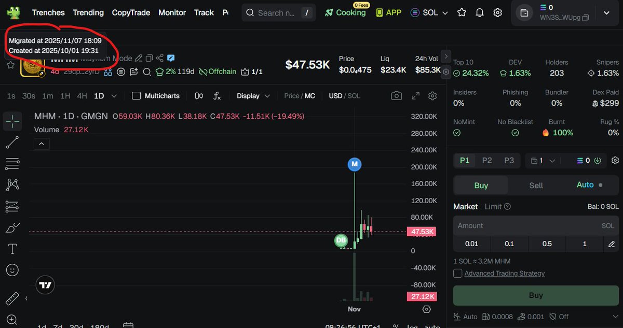Edit quick amount presets with pencil
Screen dimensions: 623x328
pos(612,244)
